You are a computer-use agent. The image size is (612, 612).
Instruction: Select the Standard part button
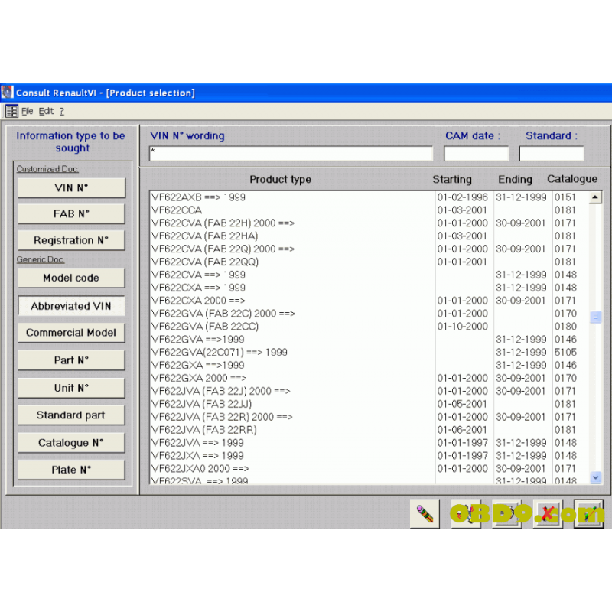71,415
